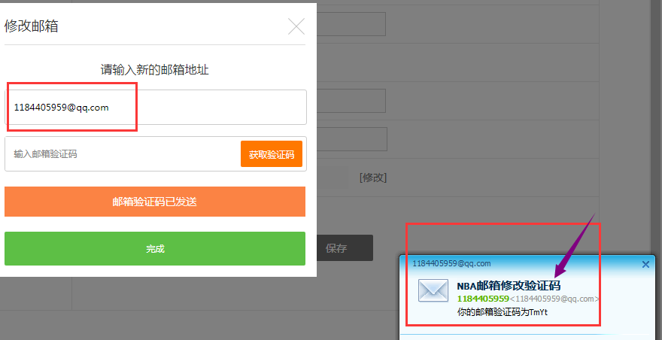This screenshot has width=662, height=340.
Task: Click the orange 获取验证码 button
Action: point(272,154)
